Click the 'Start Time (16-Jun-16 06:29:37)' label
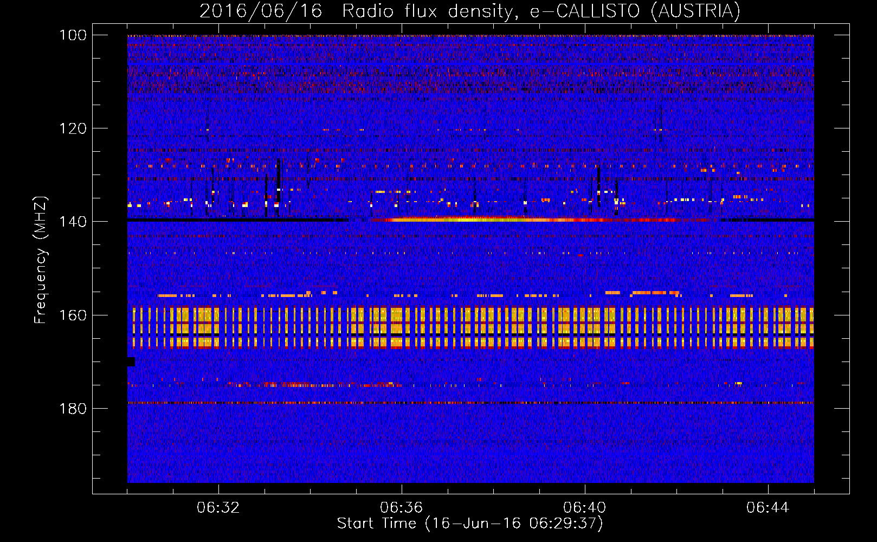 coord(470,524)
